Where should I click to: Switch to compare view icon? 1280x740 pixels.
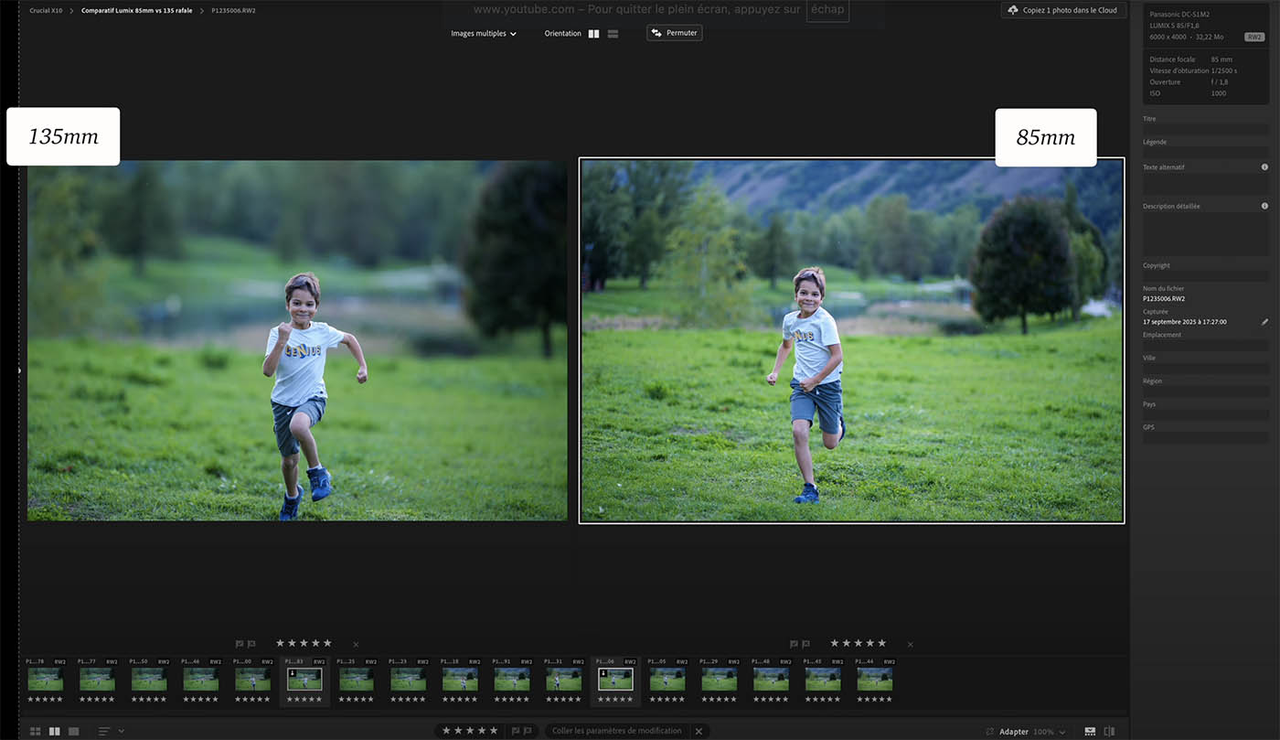tap(55, 732)
